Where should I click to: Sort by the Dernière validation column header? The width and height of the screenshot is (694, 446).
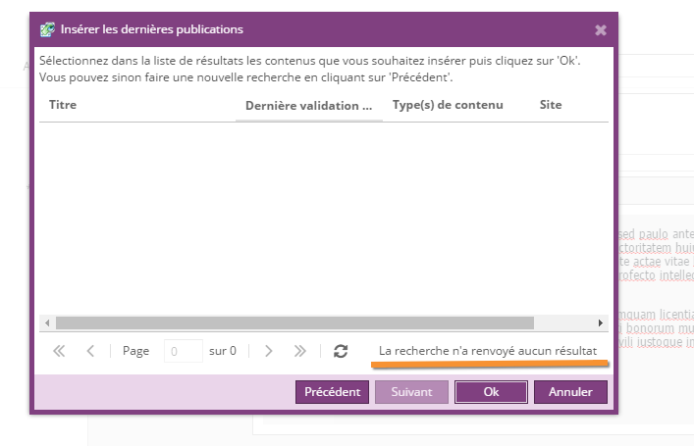point(308,106)
